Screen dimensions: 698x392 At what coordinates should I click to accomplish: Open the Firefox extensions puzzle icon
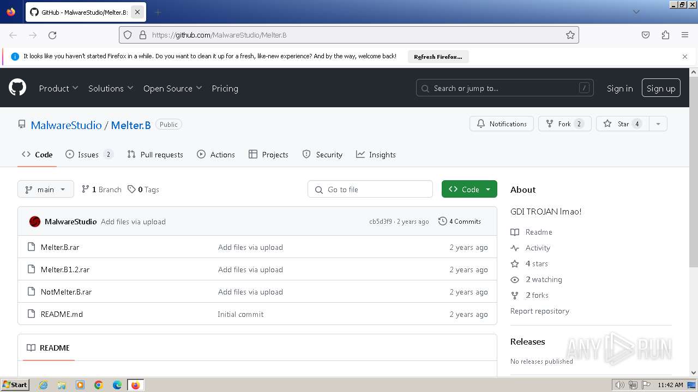point(665,35)
